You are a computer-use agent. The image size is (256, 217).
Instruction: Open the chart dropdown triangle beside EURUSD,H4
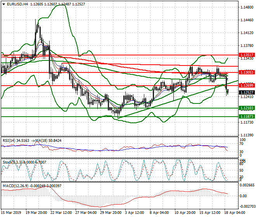(3, 4)
